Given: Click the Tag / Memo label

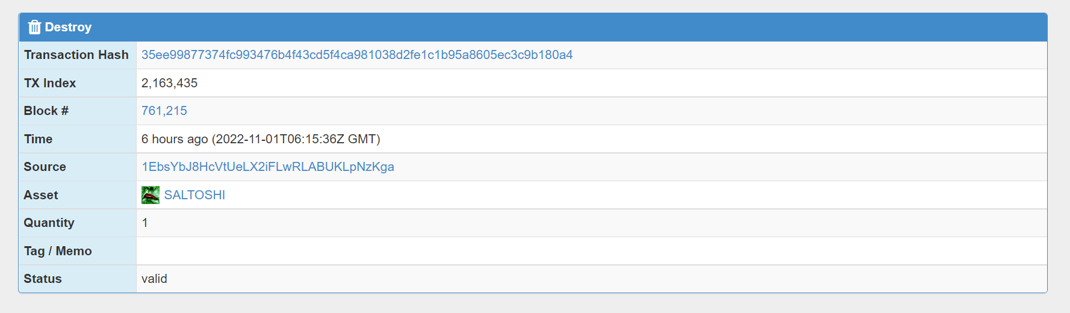Looking at the screenshot, I should click(58, 251).
